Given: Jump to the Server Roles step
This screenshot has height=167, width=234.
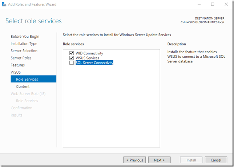Looking at the screenshot, I should point(21,58).
